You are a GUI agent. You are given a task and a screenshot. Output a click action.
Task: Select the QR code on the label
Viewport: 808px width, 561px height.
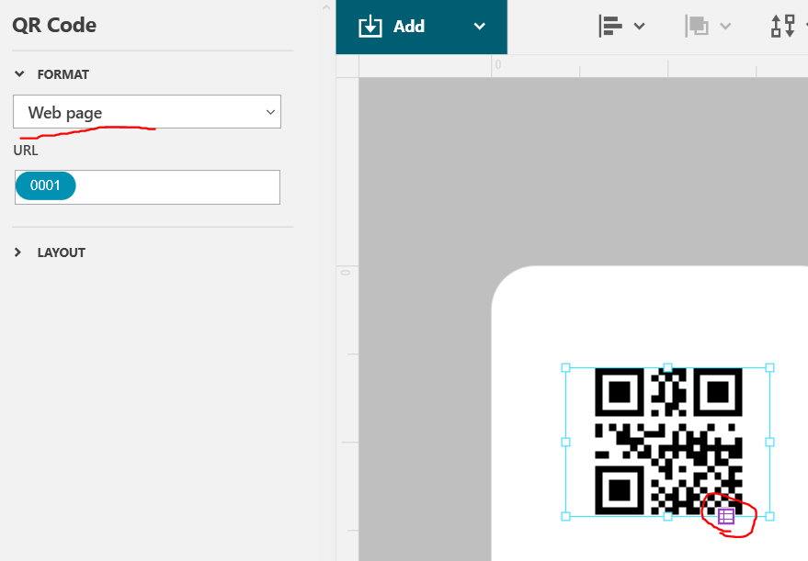(668, 441)
